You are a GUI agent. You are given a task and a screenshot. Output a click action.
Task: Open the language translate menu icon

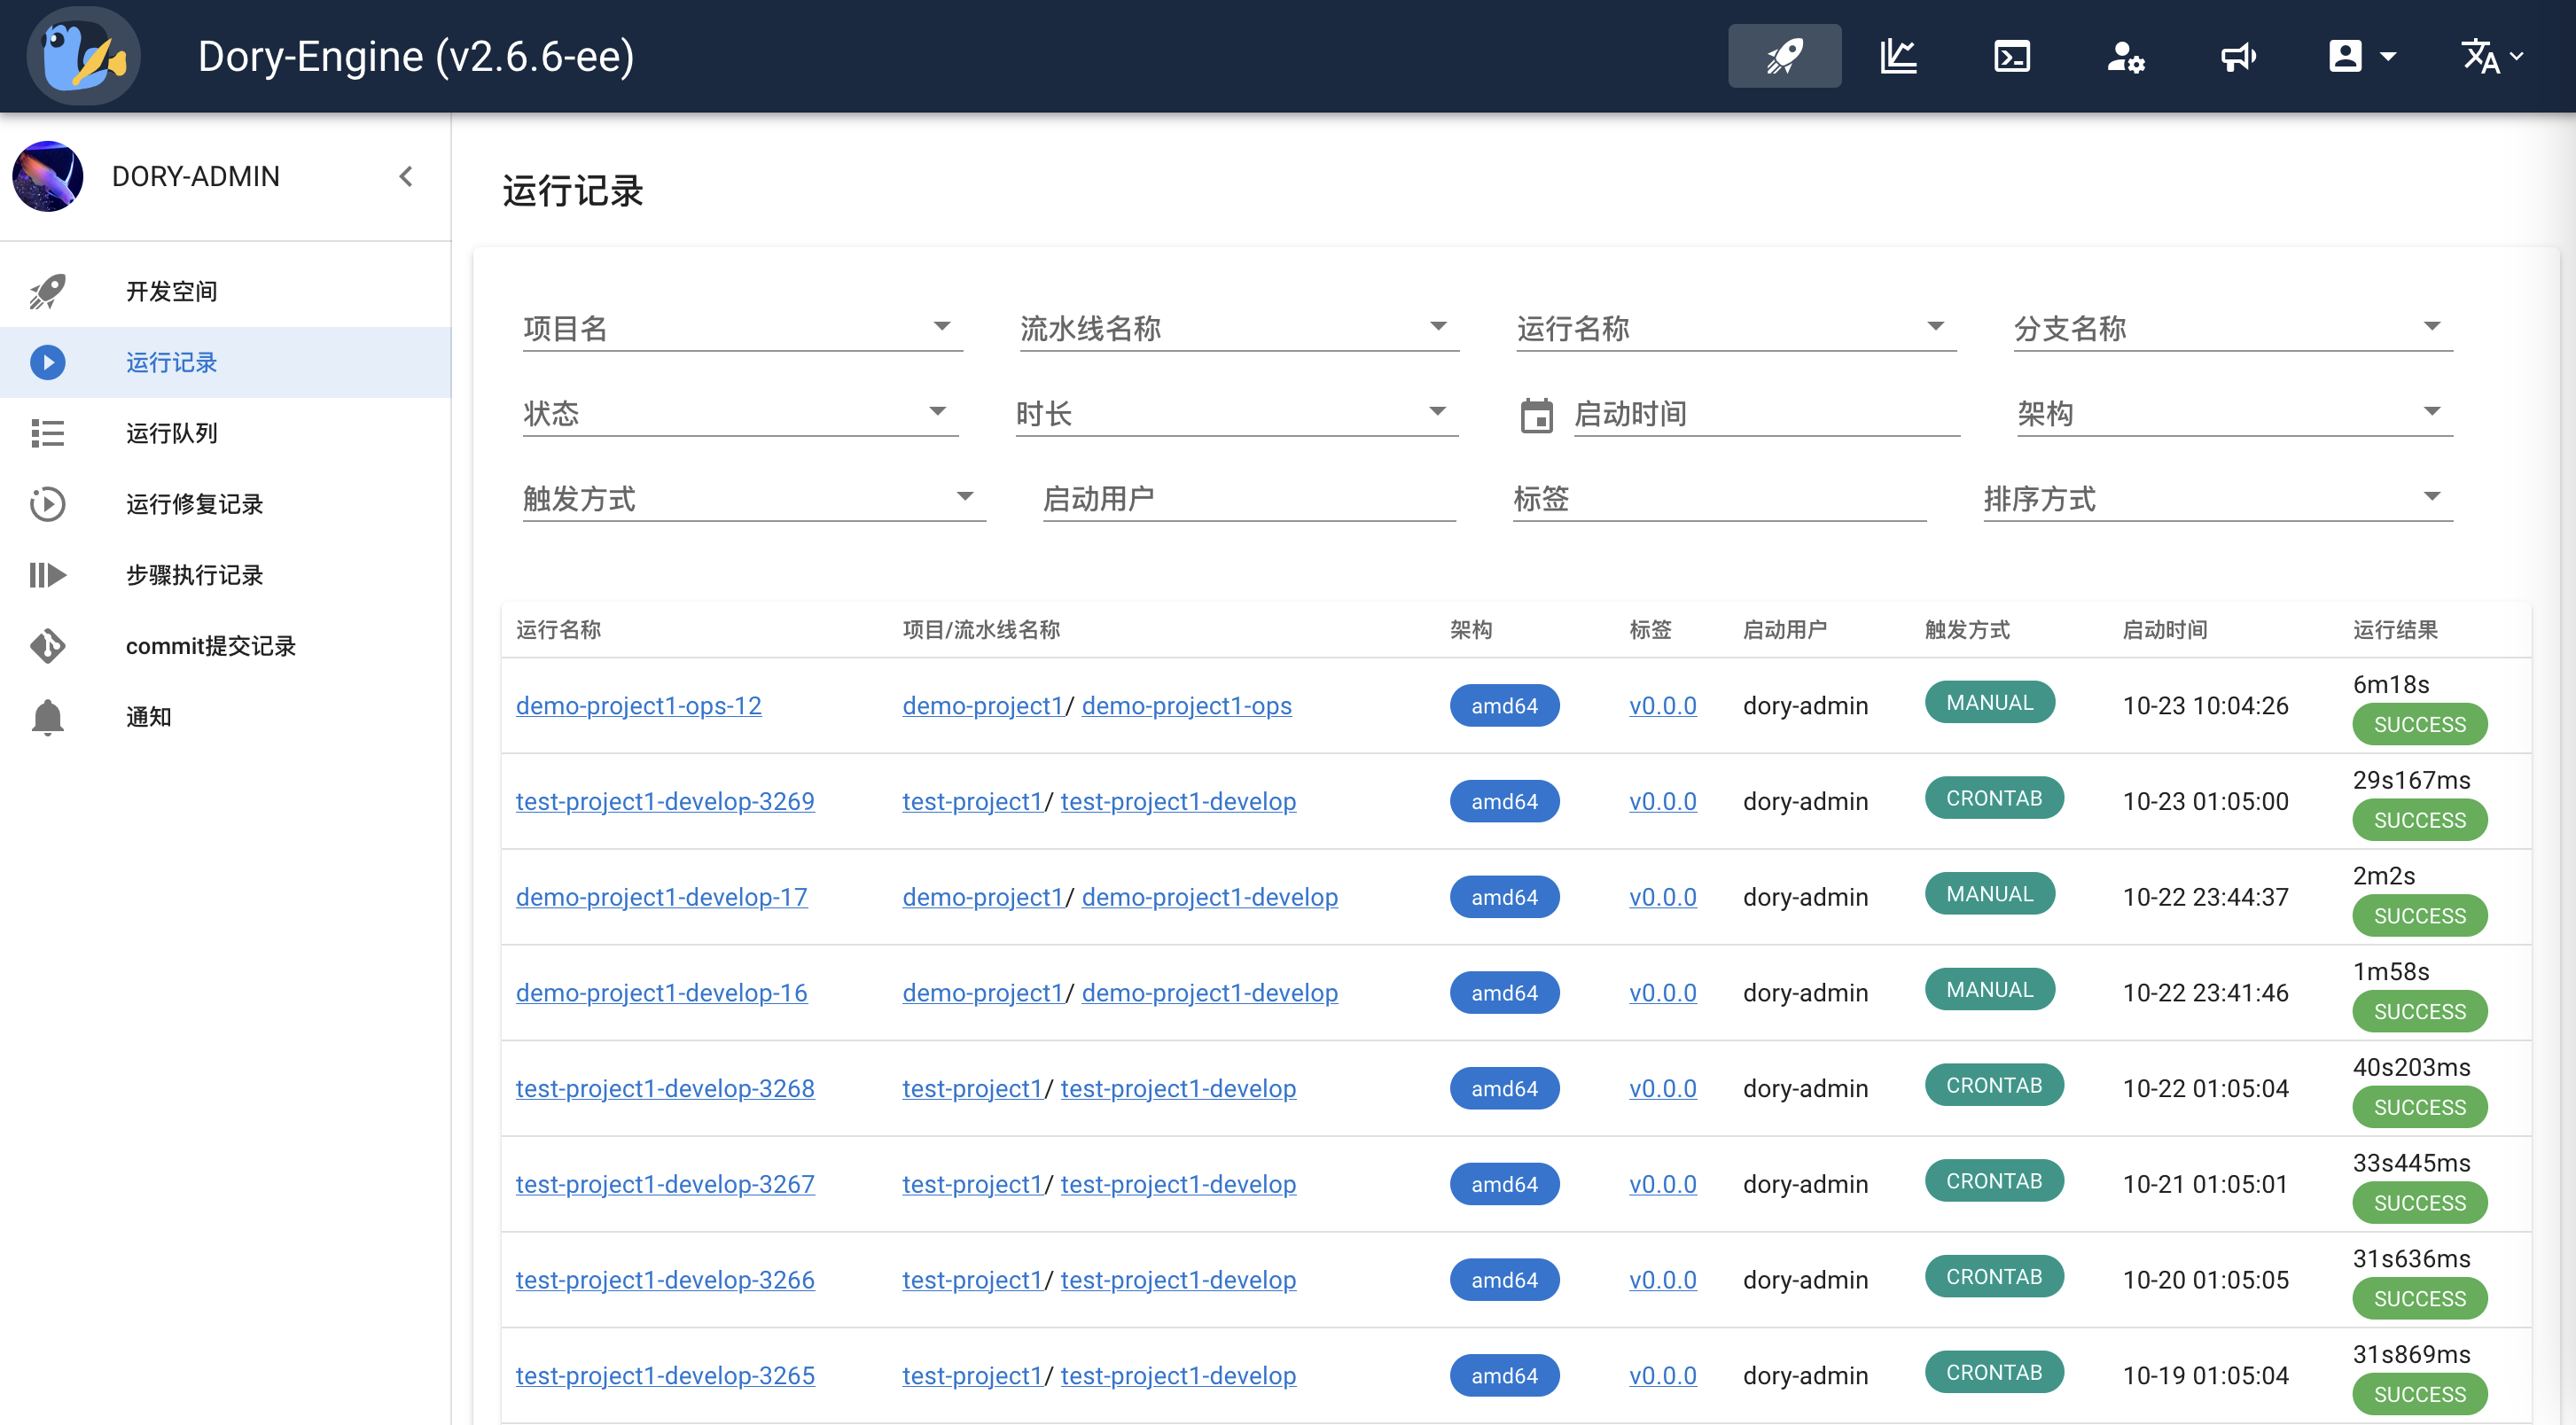tap(2490, 56)
